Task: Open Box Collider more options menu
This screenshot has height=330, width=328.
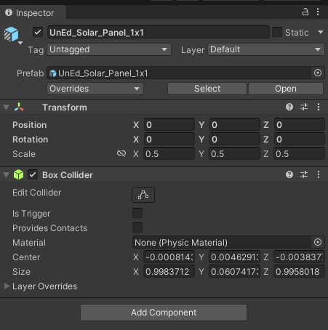Action: click(319, 174)
